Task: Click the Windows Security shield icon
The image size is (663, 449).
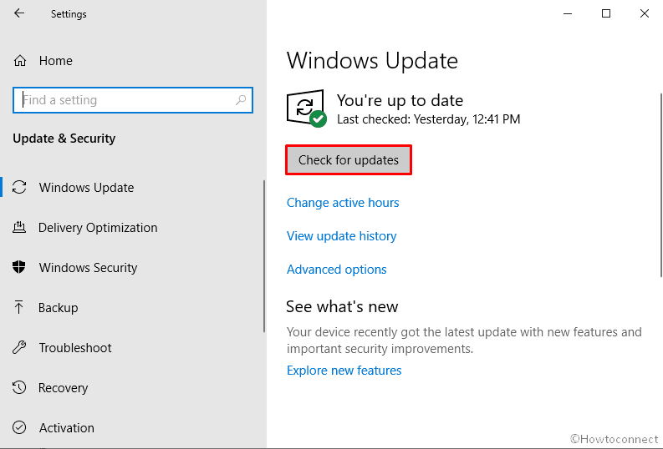Action: [20, 268]
